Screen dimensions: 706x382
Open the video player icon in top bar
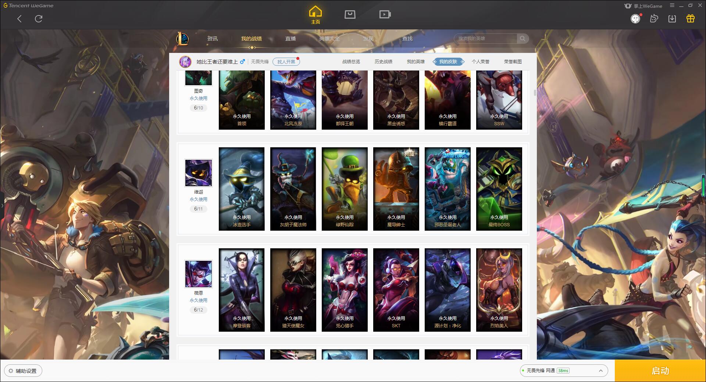tap(385, 14)
